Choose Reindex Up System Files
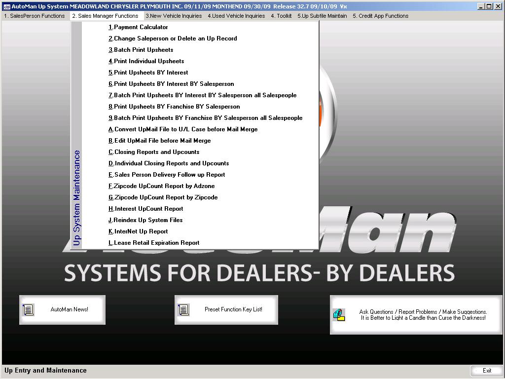 tap(145, 220)
